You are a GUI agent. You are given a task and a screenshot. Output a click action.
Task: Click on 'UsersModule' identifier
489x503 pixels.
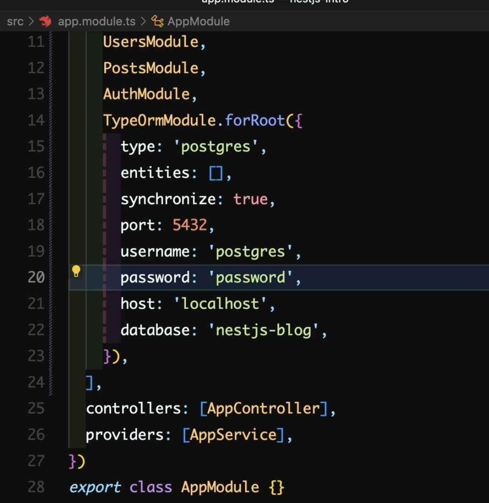[x=151, y=42]
